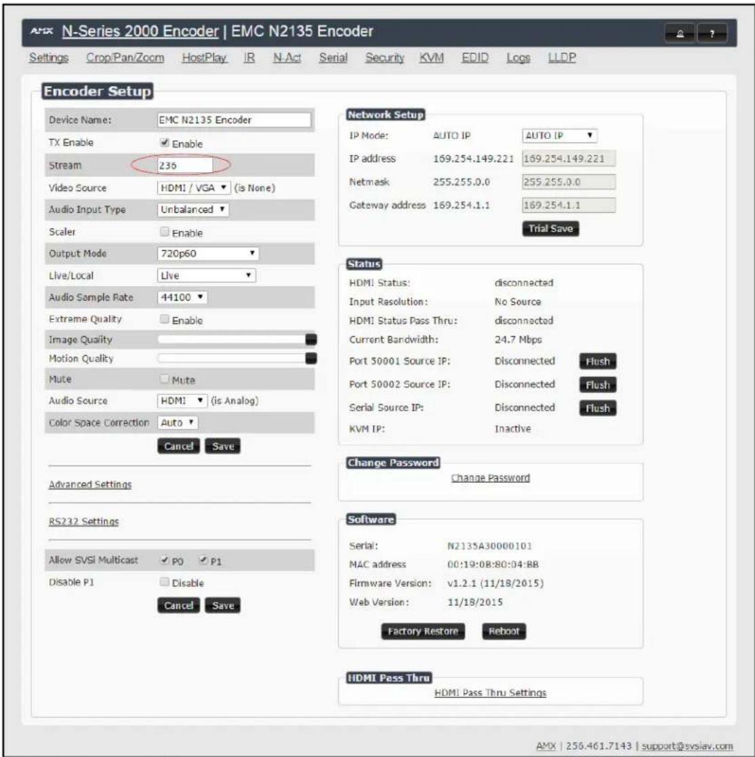The image size is (755, 757).
Task: Enable the Extreme Quality checkbox
Action: 165,319
